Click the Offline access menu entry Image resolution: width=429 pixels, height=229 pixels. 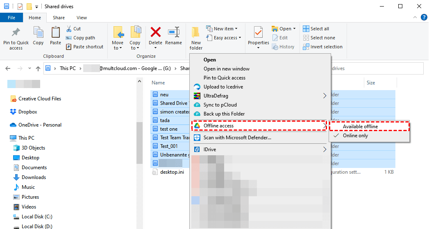point(259,126)
